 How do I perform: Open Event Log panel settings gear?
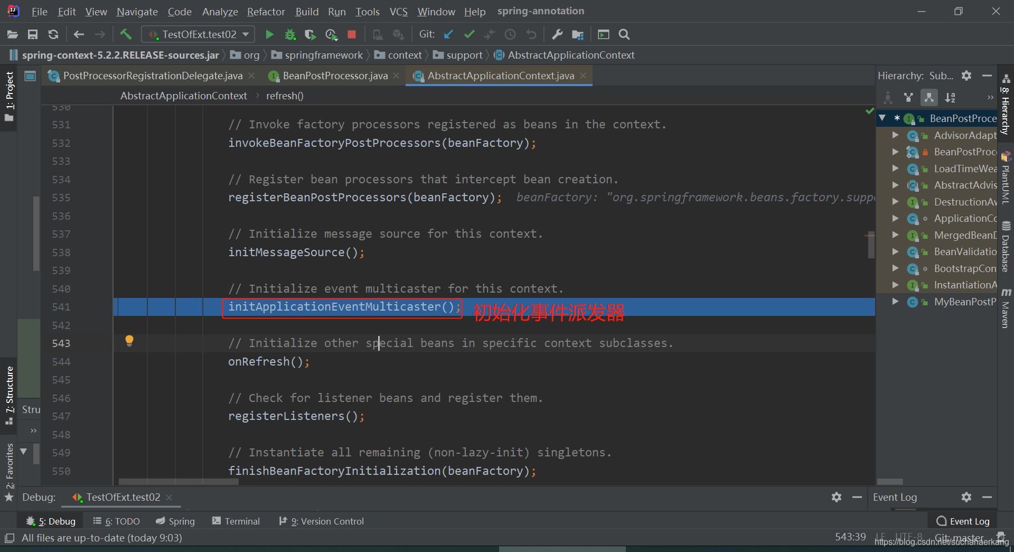(x=966, y=497)
